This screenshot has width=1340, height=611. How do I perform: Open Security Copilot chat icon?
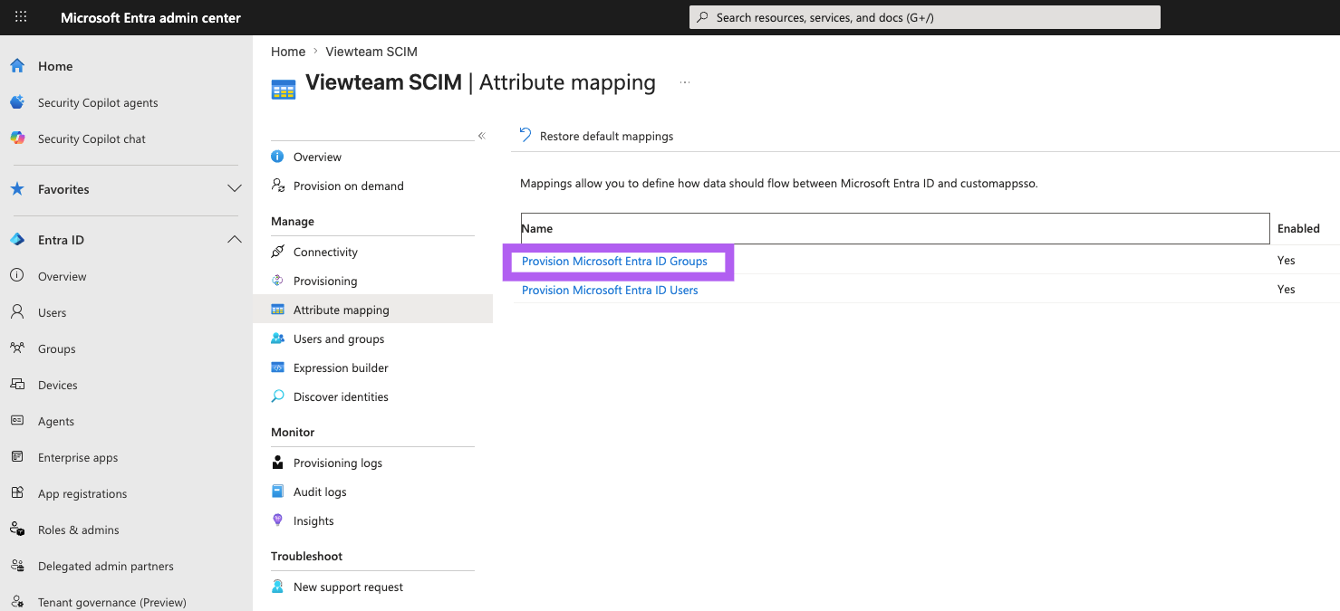pos(17,138)
